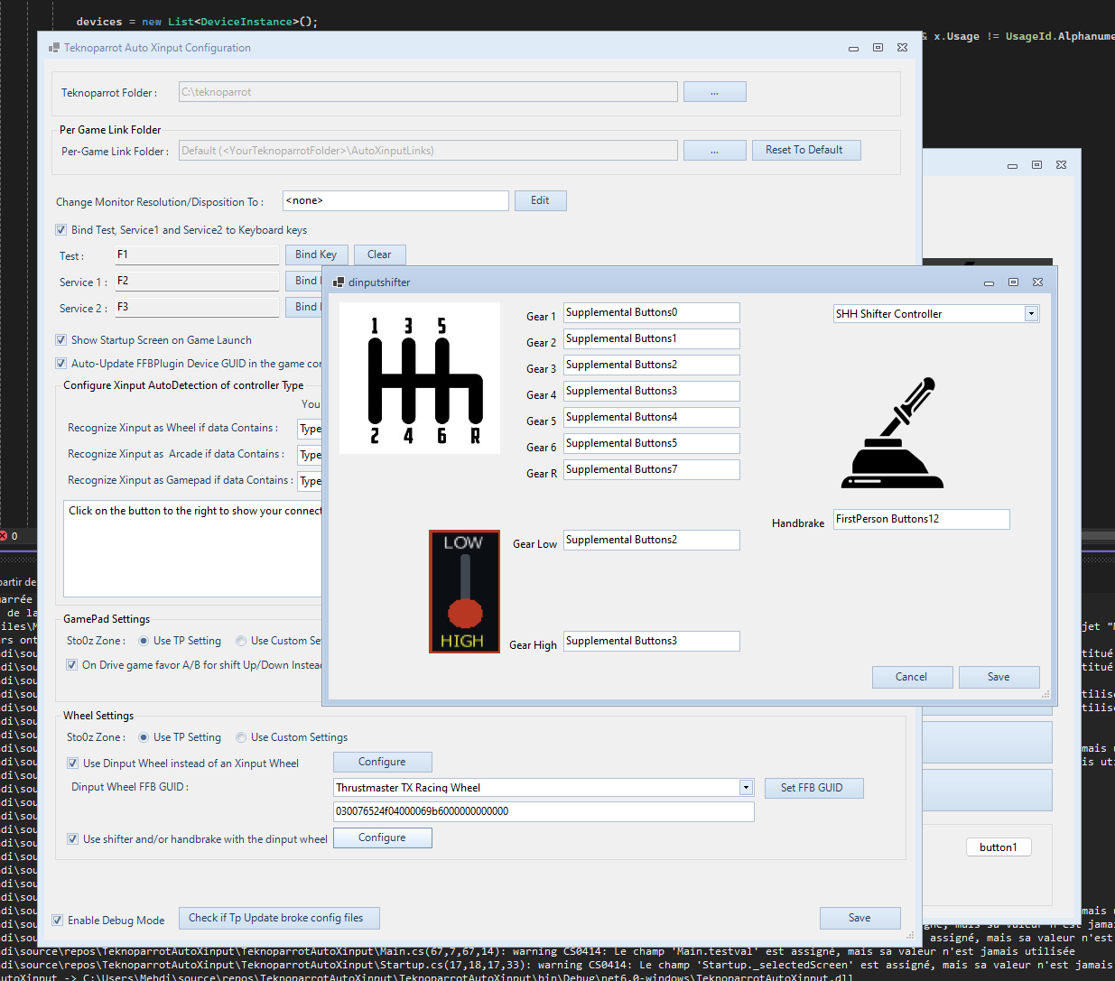Toggle Use shifter and/or handbrake checkbox
Image resolution: width=1115 pixels, height=981 pixels.
click(72, 839)
